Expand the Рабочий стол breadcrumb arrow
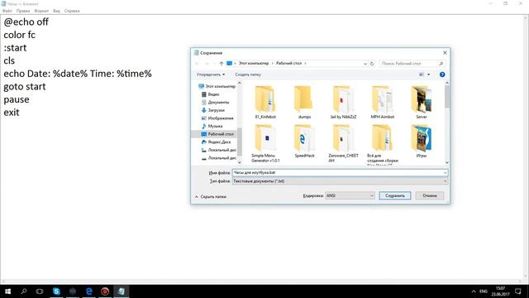 pyautogui.click(x=305, y=64)
